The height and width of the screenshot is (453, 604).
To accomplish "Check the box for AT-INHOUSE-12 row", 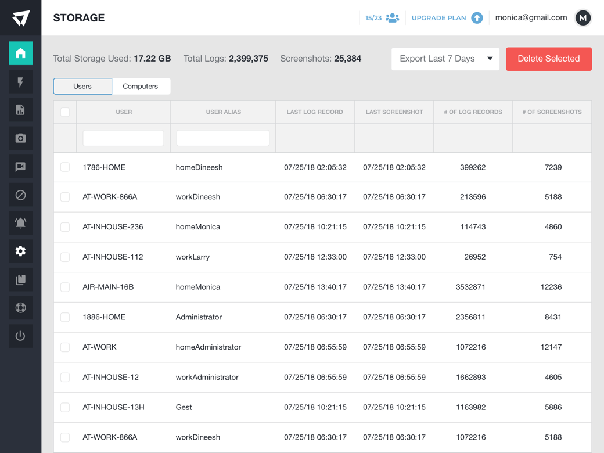I will (x=65, y=377).
